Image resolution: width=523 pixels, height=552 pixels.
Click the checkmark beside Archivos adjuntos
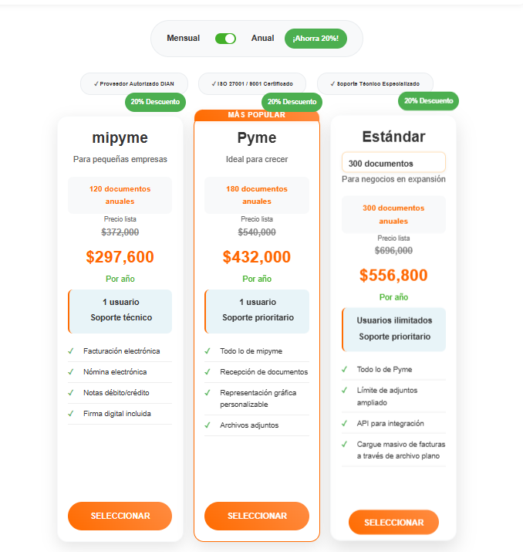pyautogui.click(x=208, y=425)
